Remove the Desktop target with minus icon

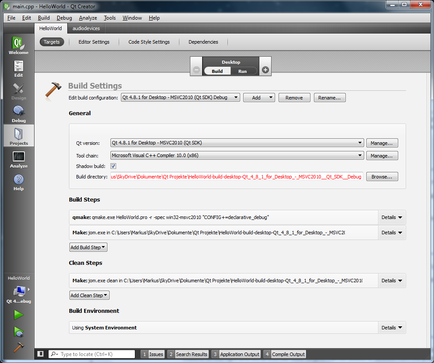pyautogui.click(x=196, y=70)
